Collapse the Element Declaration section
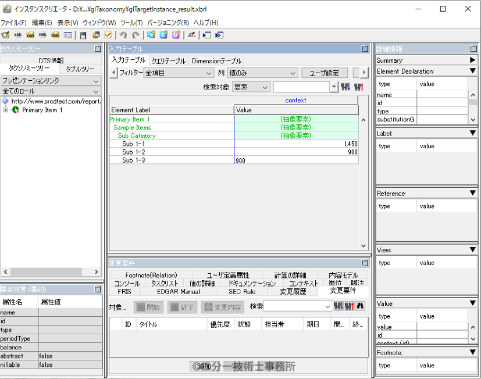This screenshot has height=379, width=481. (473, 71)
